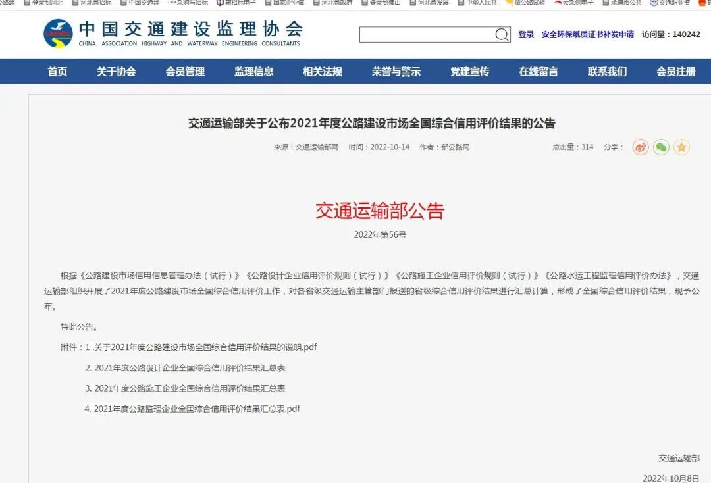Open the 相关法规 navigation menu

coord(322,72)
